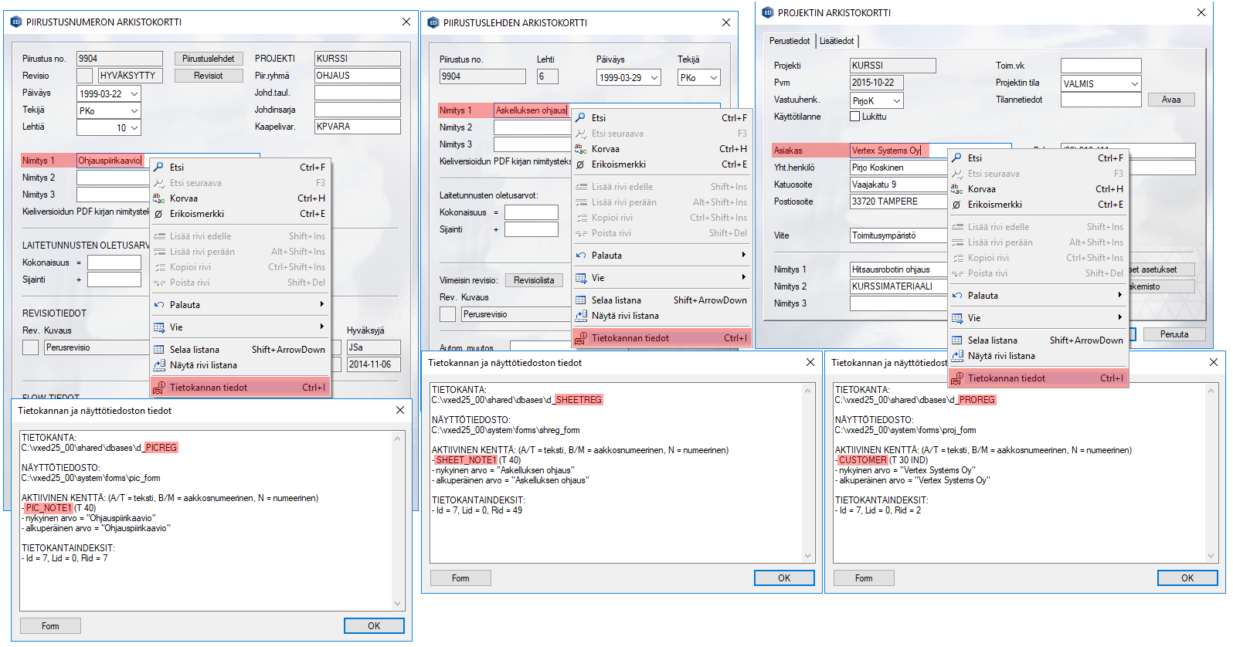Click the scrollbar in the SHEETREG info dialog
The image size is (1233, 647).
(808, 473)
